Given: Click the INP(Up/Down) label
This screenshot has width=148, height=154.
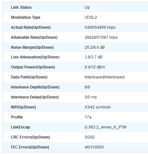Looking at the screenshot, I should pos(23,107).
